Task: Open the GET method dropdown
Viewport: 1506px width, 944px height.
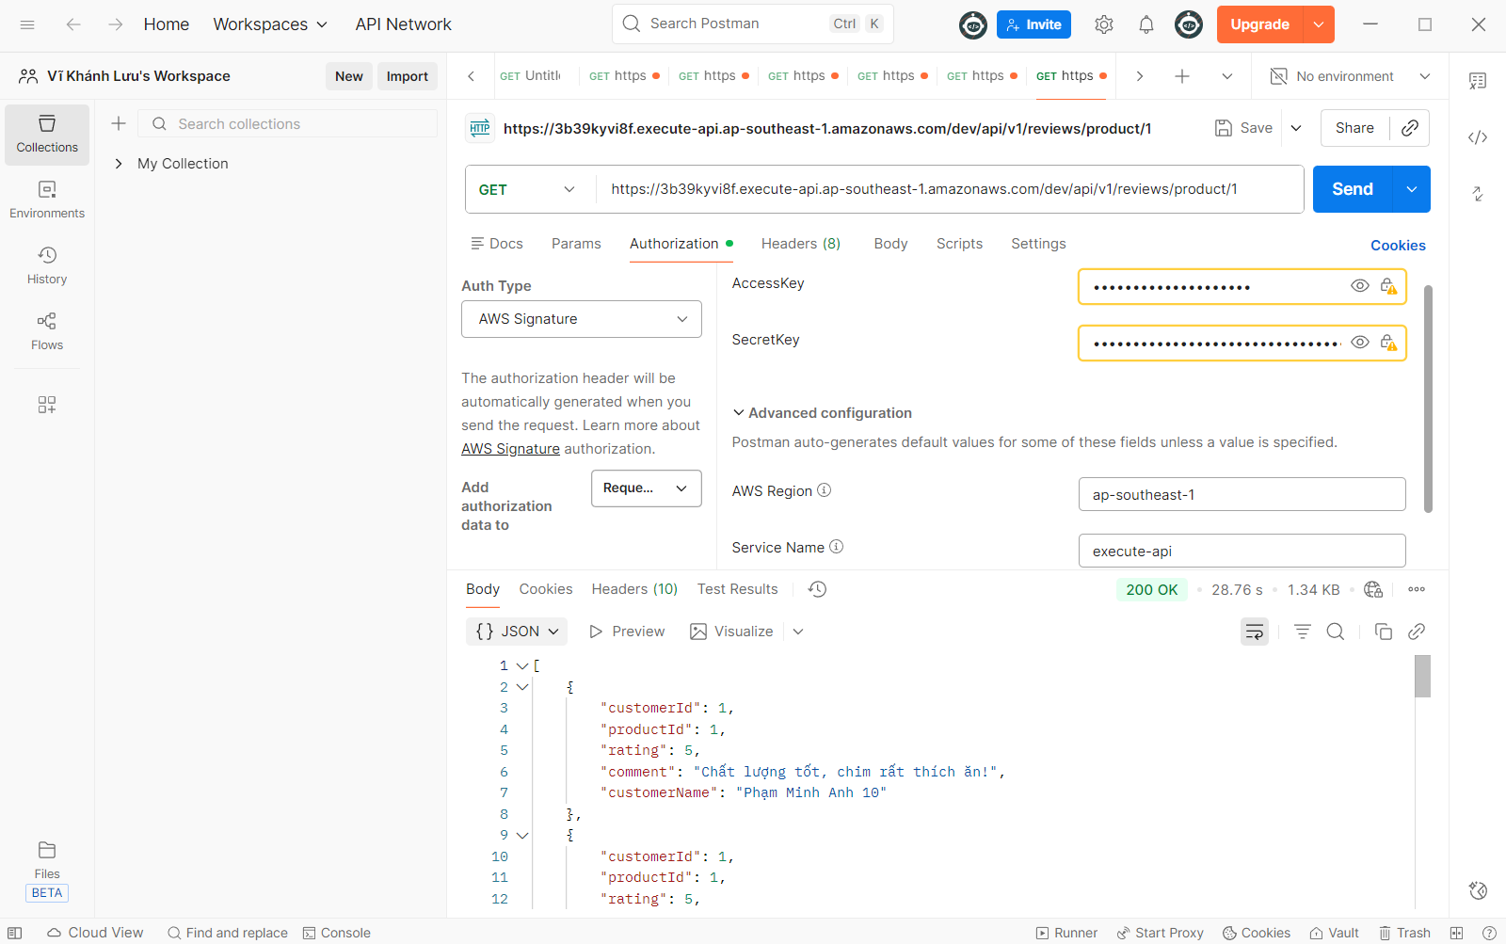Action: (529, 189)
